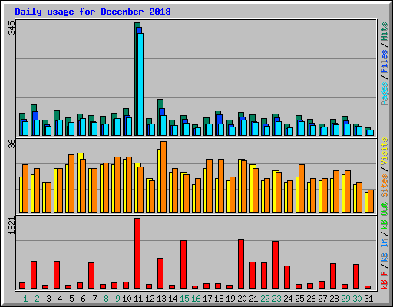
Task: Click the green 'Hits' legend label
Action: point(385,31)
